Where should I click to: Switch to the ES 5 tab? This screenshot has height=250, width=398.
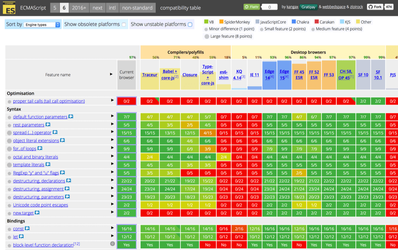click(55, 8)
